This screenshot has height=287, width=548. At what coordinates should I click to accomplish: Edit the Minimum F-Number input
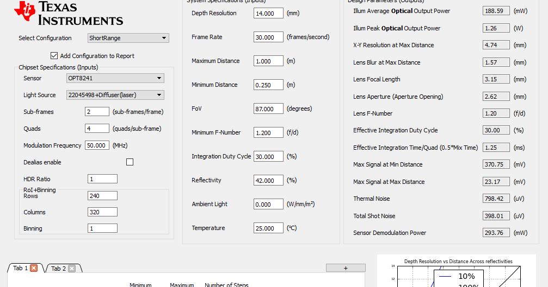pos(268,133)
